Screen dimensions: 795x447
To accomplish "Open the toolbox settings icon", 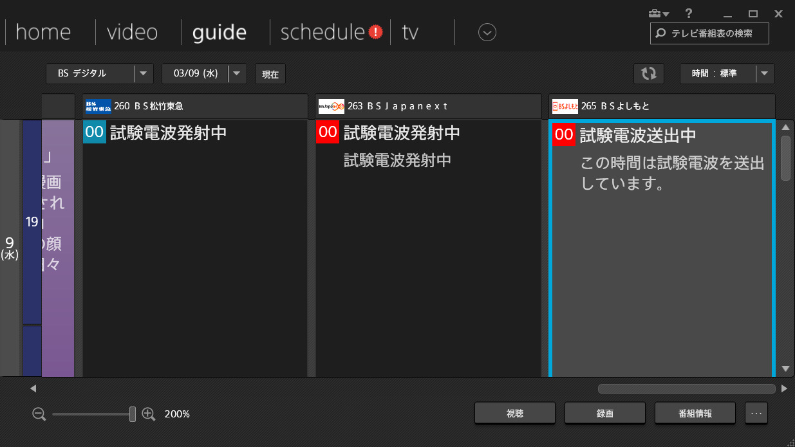I will [658, 14].
